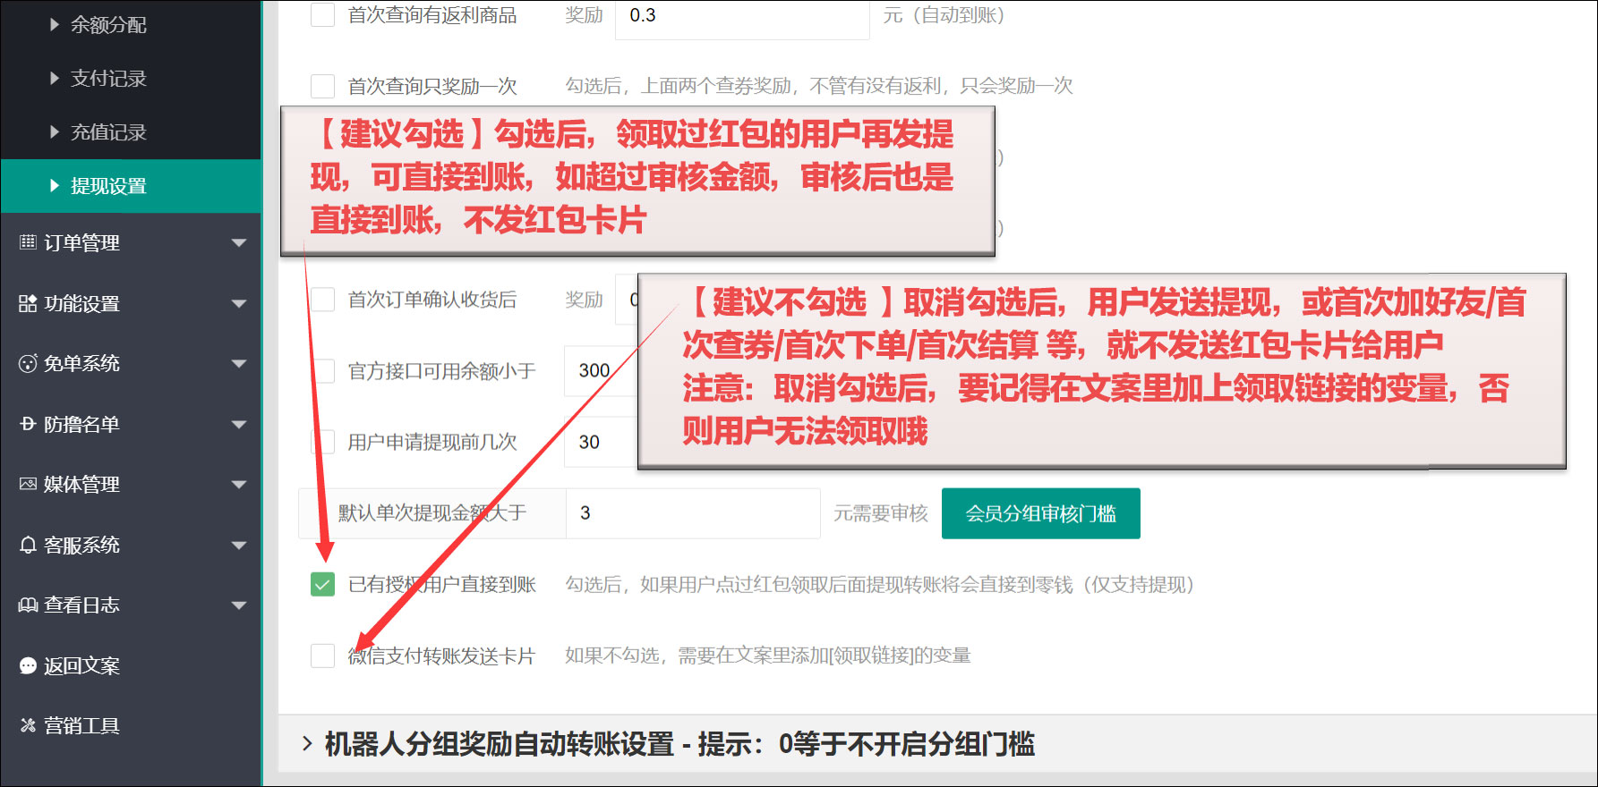Open 余额分配 menu item
This screenshot has width=1598, height=787.
[131, 24]
